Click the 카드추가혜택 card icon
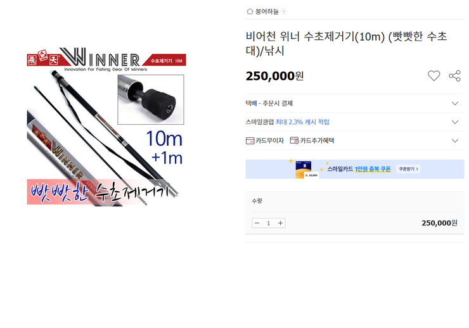Viewport: 469px width, 328px height. point(294,141)
